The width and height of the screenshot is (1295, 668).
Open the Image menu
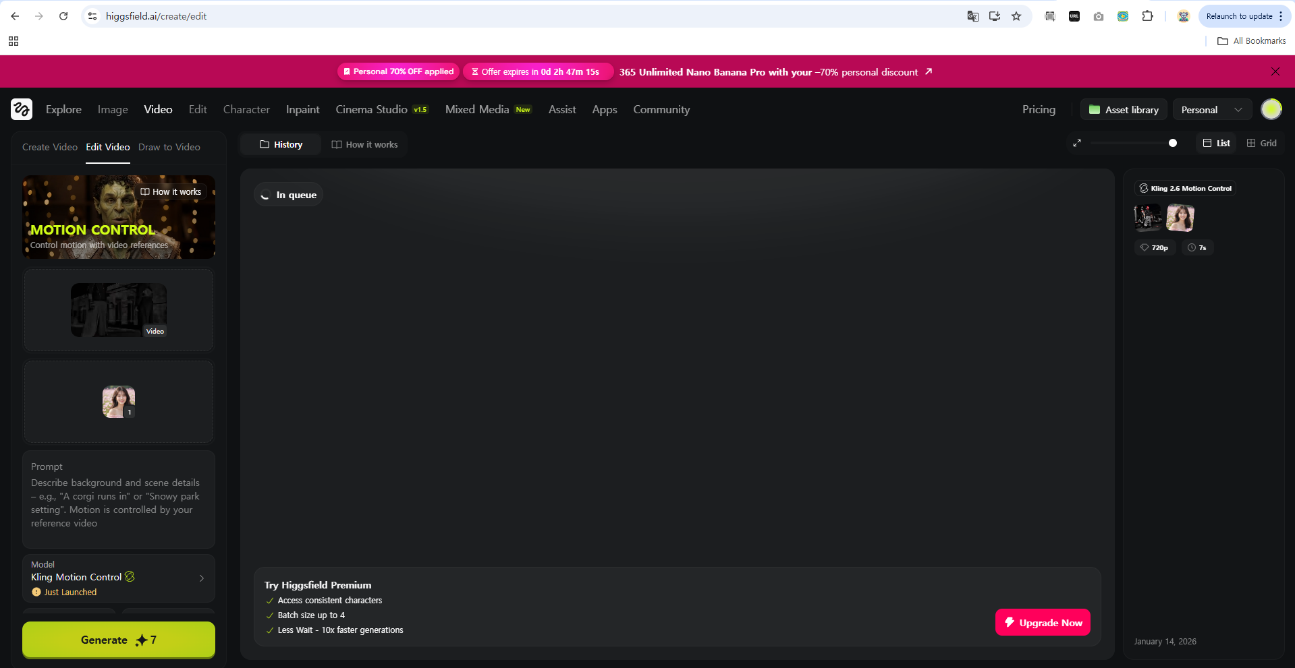tap(113, 109)
